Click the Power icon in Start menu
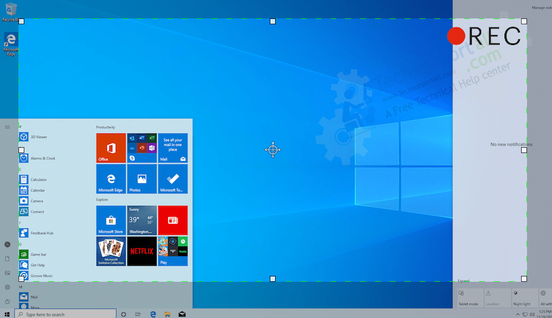Screen dimensions: 552x318 coord(7,301)
